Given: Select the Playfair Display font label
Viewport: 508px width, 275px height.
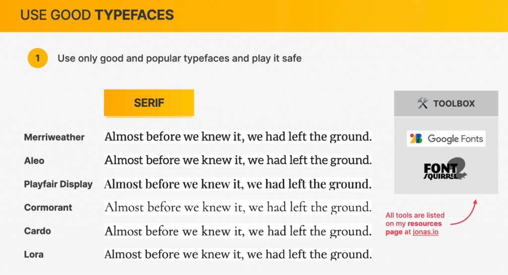Looking at the screenshot, I should pos(58,184).
